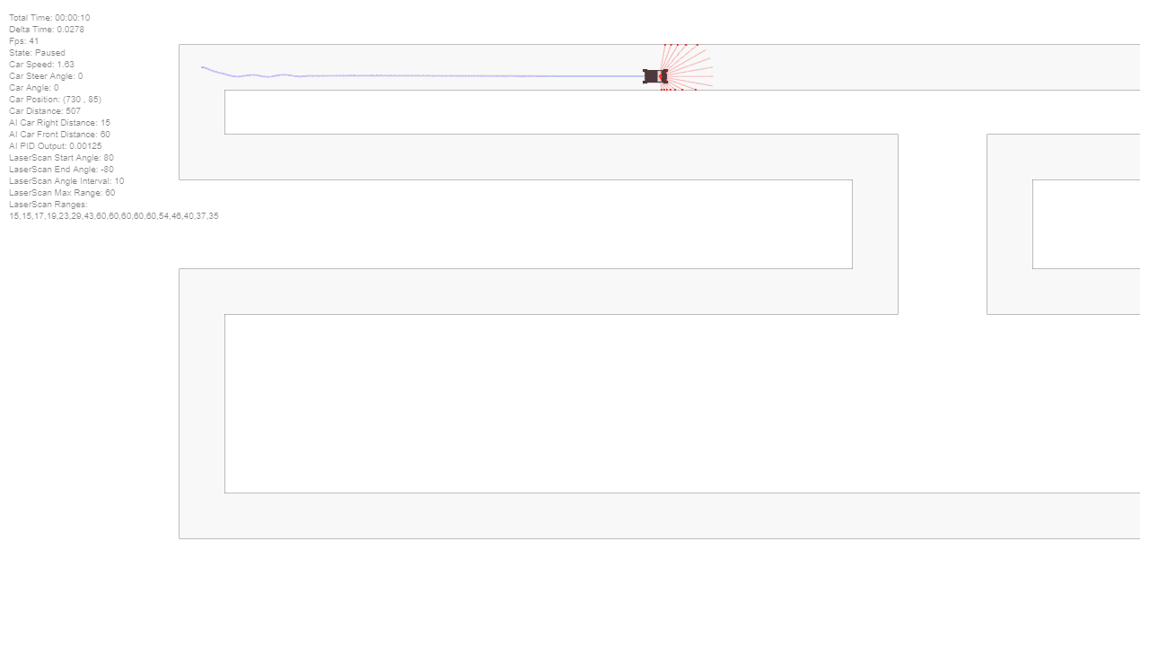Click the 'Car Speed: 1.63' line
This screenshot has width=1149, height=646.
[41, 65]
